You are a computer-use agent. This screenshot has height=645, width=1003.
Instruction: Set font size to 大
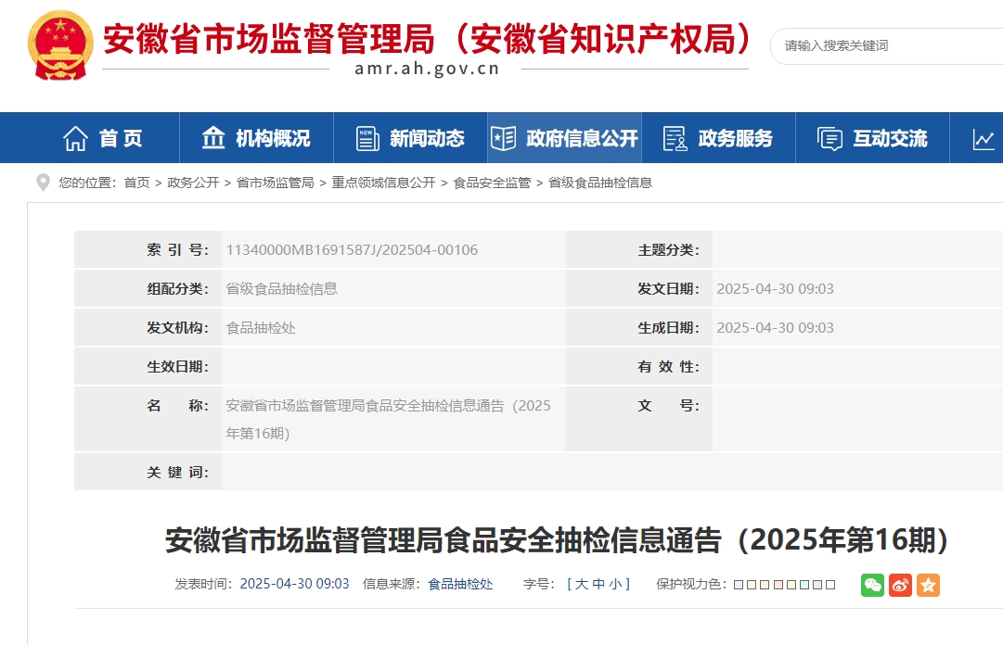pos(582,584)
